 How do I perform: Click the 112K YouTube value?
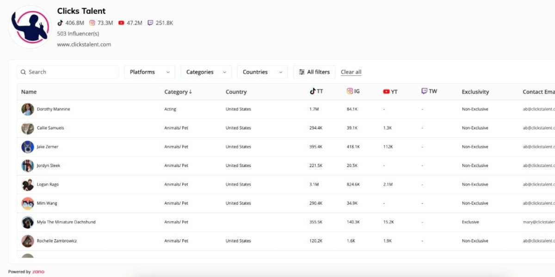pos(388,147)
